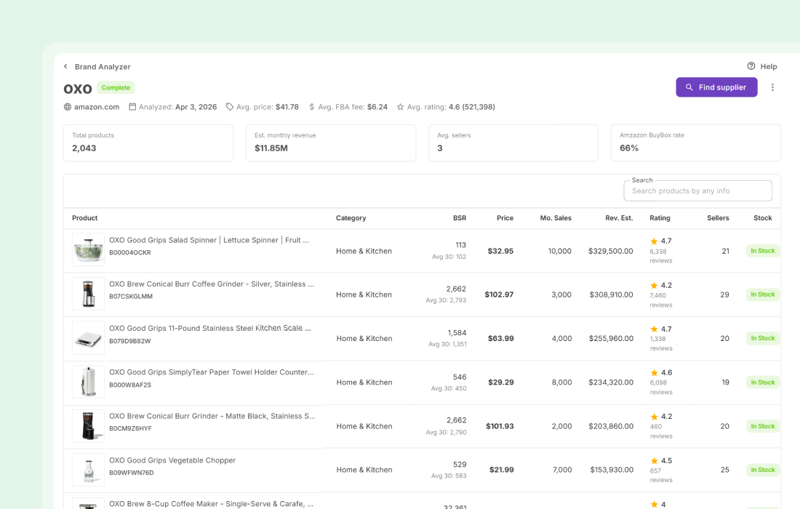Screen dimensions: 800x509
Task: Click the back arrow beside Brand Analyzer
Action: point(65,66)
